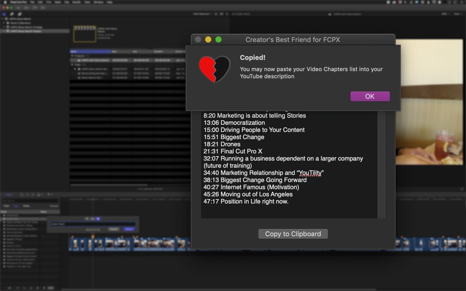Click the browser search magnifier icon
This screenshot has height=291, width=466.
coord(227,14)
